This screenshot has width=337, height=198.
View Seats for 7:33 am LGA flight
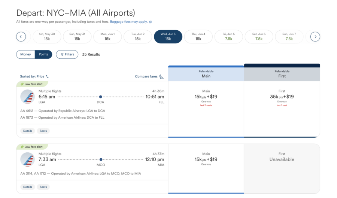pos(43,187)
